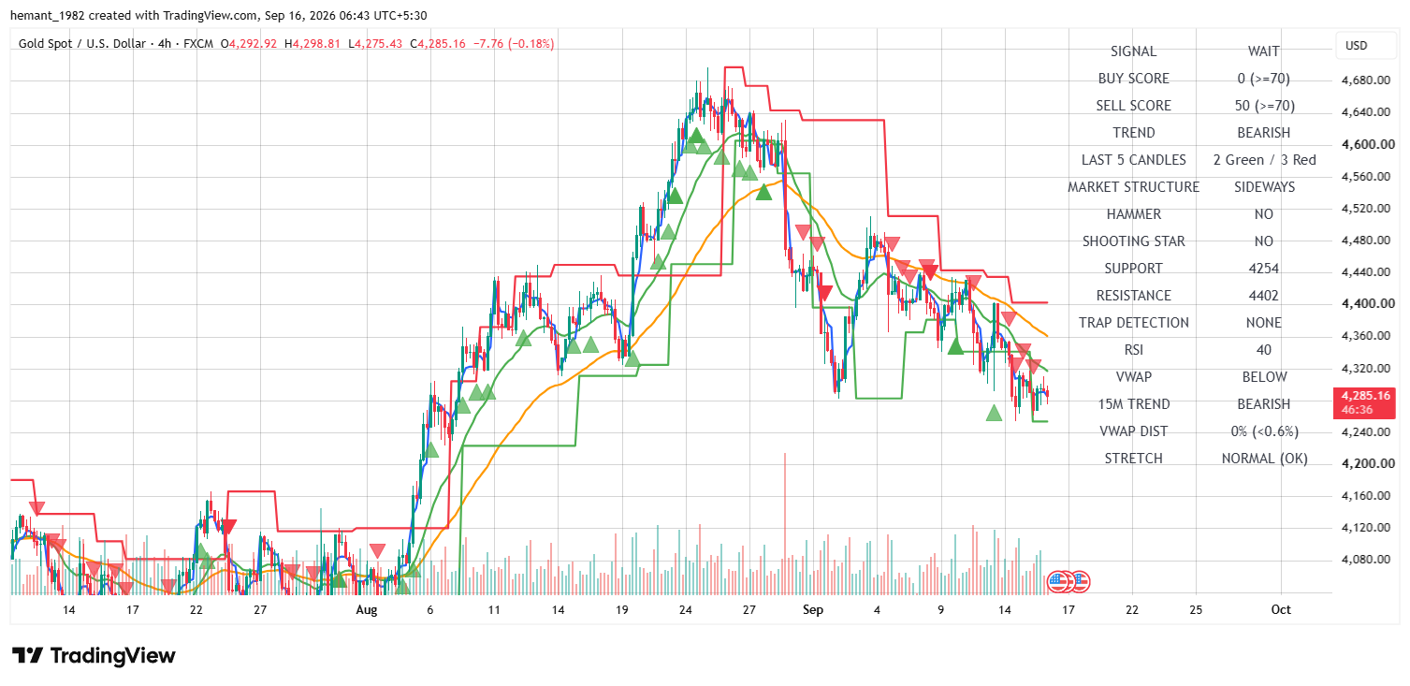The height and width of the screenshot is (686, 1410).
Task: Click the NONE trap detection value
Action: (1264, 323)
